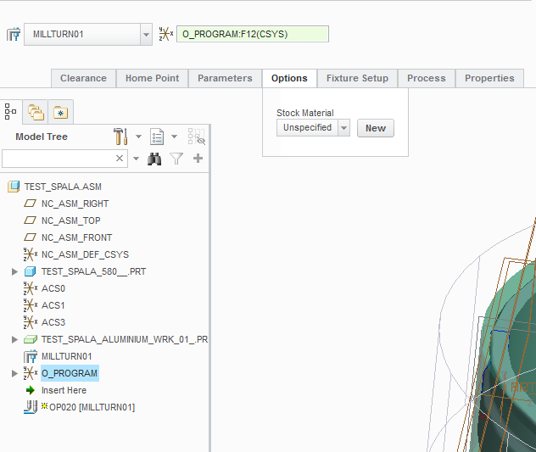
Task: Expand the Model Tree show options arrow
Action: tap(174, 137)
